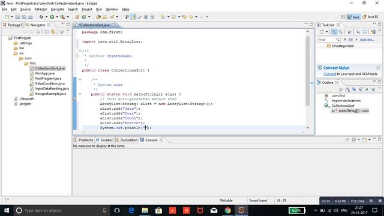Viewport: 384px width, 216px height.
Task: Select the Javadoc tab
Action: pyautogui.click(x=104, y=140)
